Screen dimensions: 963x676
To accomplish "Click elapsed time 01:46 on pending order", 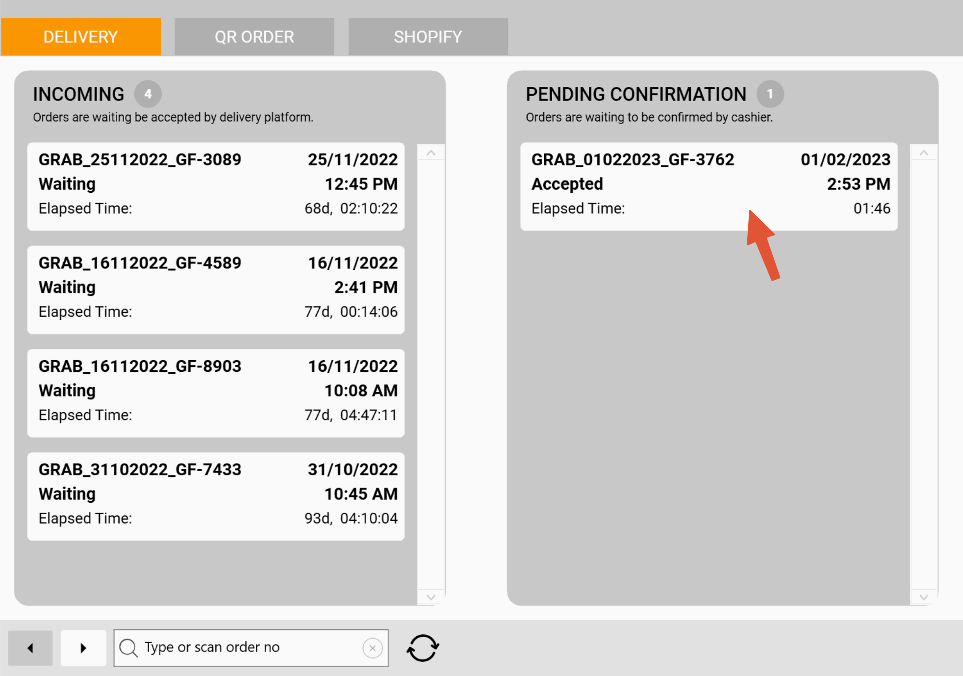I will 872,208.
